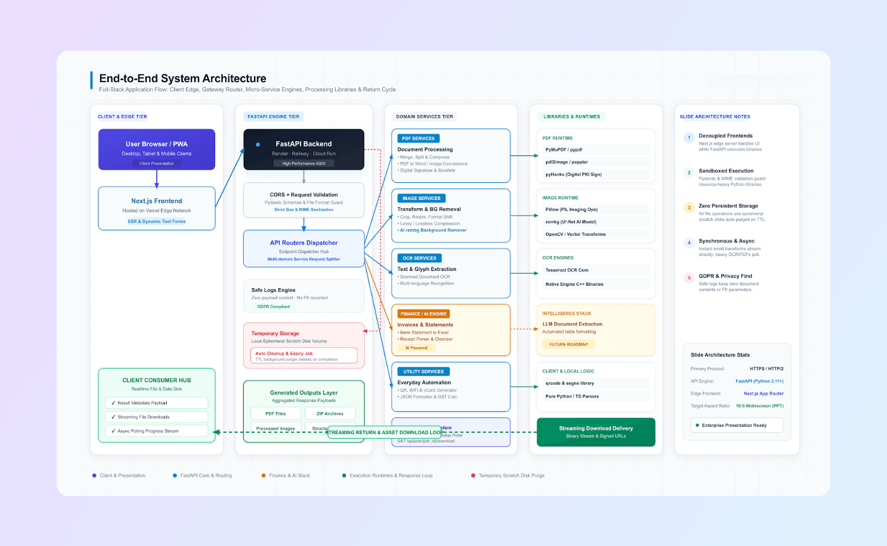Click the number 1 badge beside Decoupled Frontends

point(689,138)
